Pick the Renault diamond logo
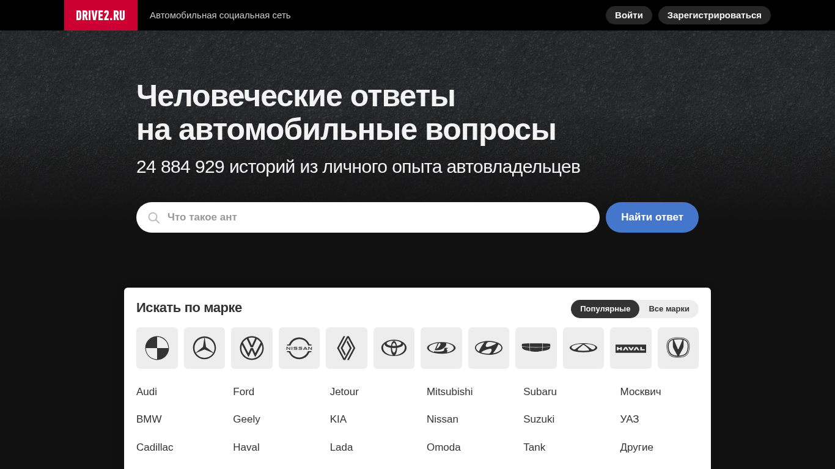Screen dimensions: 835x469 click(347, 348)
